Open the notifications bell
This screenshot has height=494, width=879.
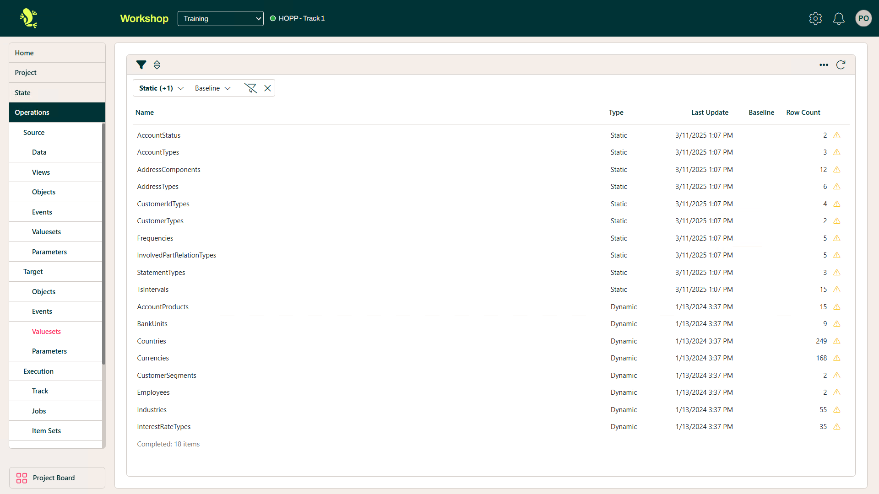[x=838, y=18]
